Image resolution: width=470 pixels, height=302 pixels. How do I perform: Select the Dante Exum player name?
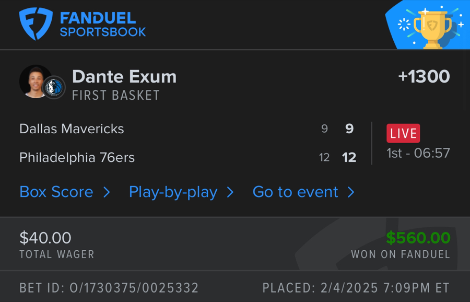point(124,77)
